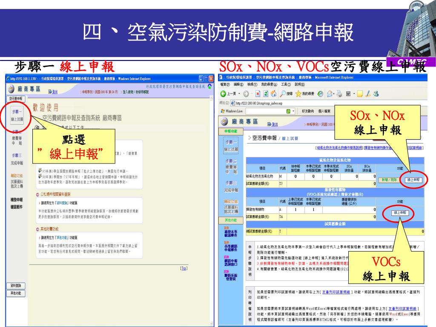
Task: Select 步驟二 繳費單申報 in left window sidebar
Action: pyautogui.click(x=17, y=138)
